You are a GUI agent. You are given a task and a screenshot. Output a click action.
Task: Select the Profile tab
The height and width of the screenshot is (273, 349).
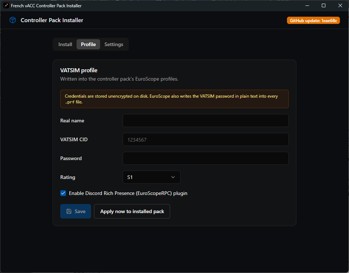click(89, 44)
